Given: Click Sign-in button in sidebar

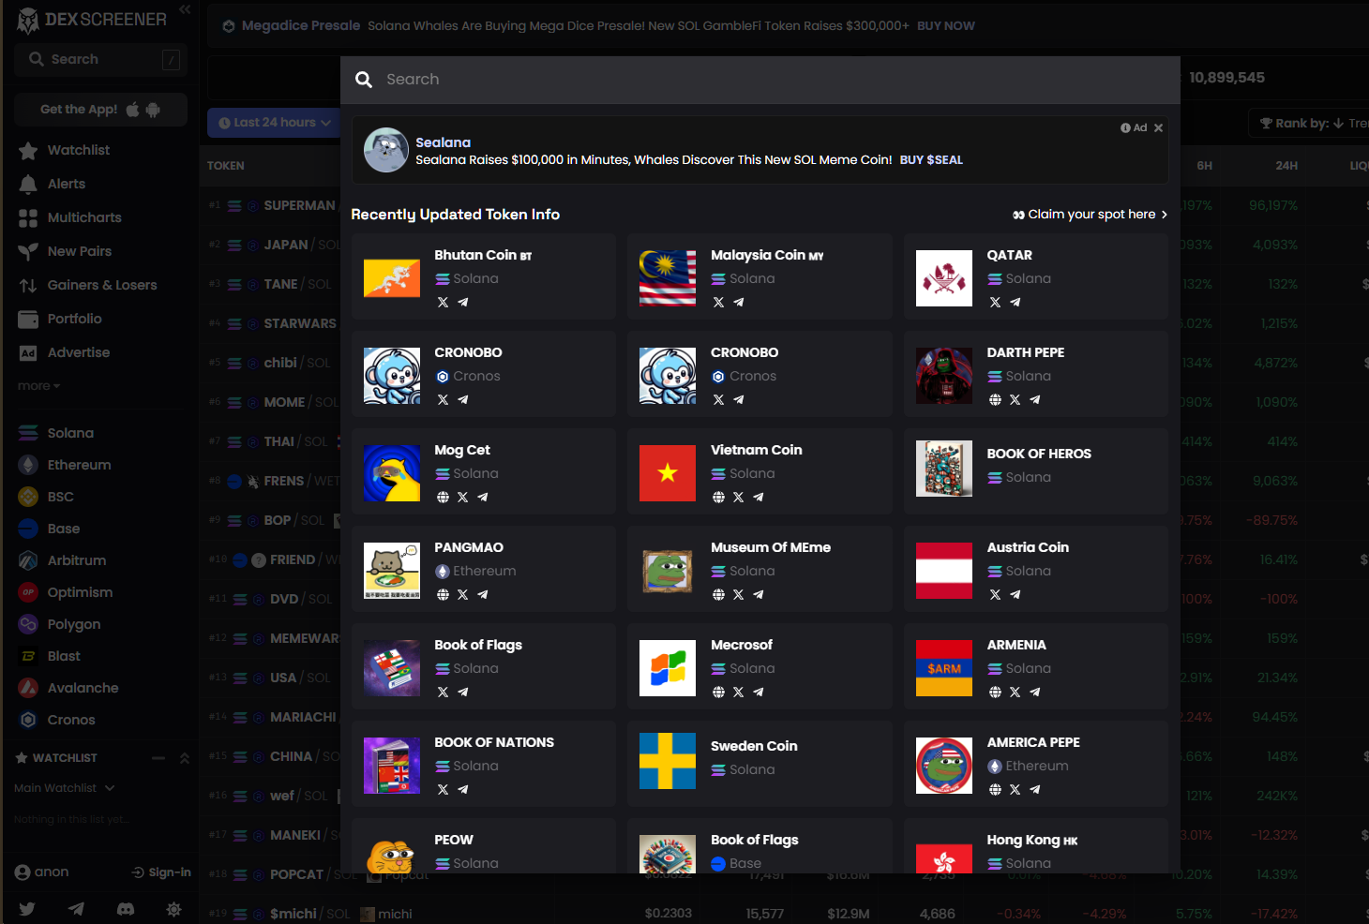Looking at the screenshot, I should [161, 872].
